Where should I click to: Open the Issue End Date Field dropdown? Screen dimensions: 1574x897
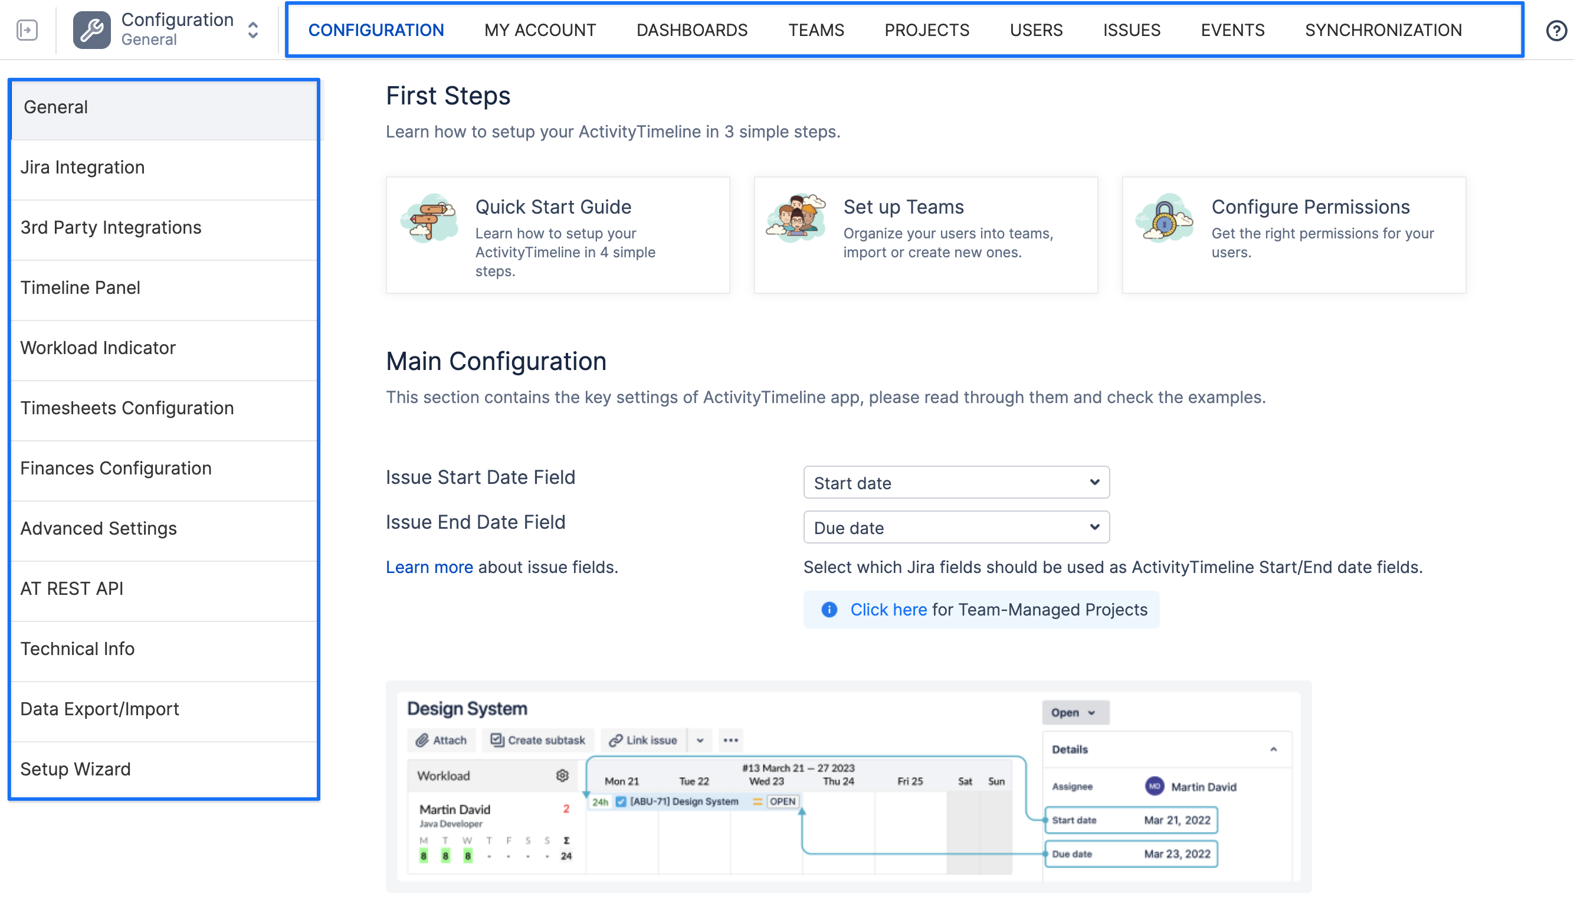click(x=956, y=528)
